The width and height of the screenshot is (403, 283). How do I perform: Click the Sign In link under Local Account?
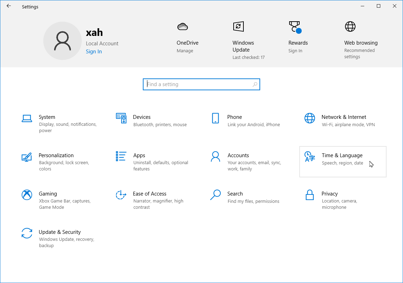[94, 52]
